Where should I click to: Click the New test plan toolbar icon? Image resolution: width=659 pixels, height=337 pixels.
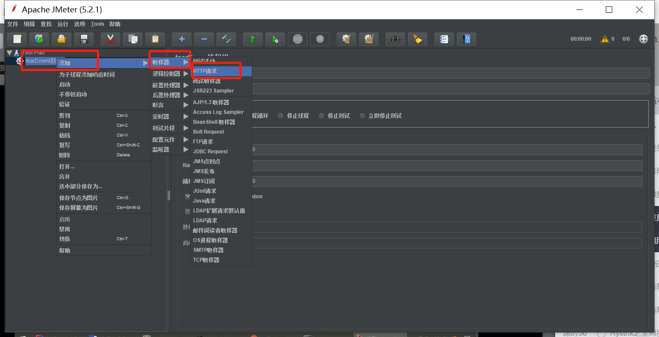(17, 39)
